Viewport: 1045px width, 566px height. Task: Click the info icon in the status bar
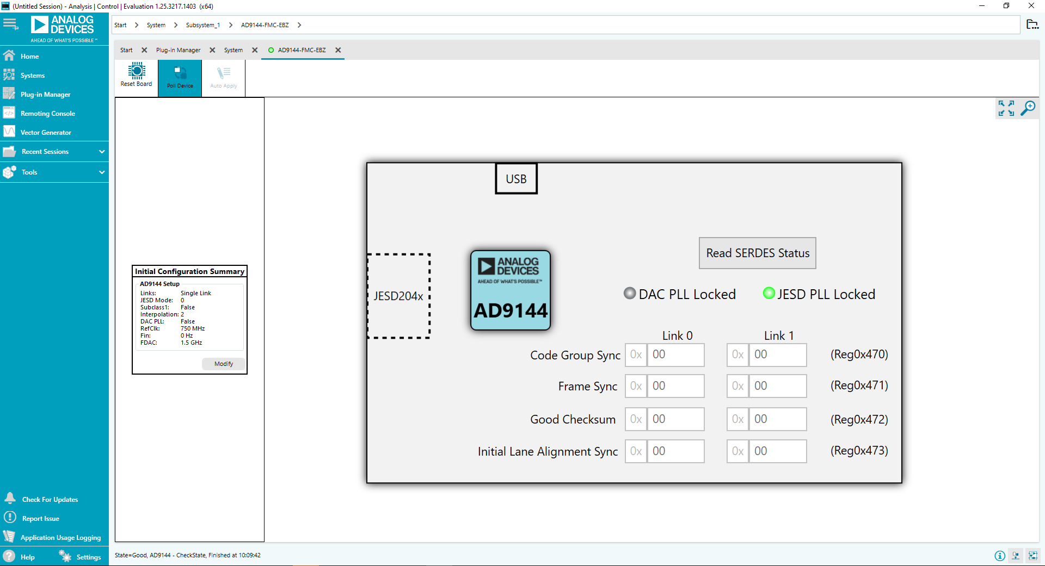tap(999, 556)
